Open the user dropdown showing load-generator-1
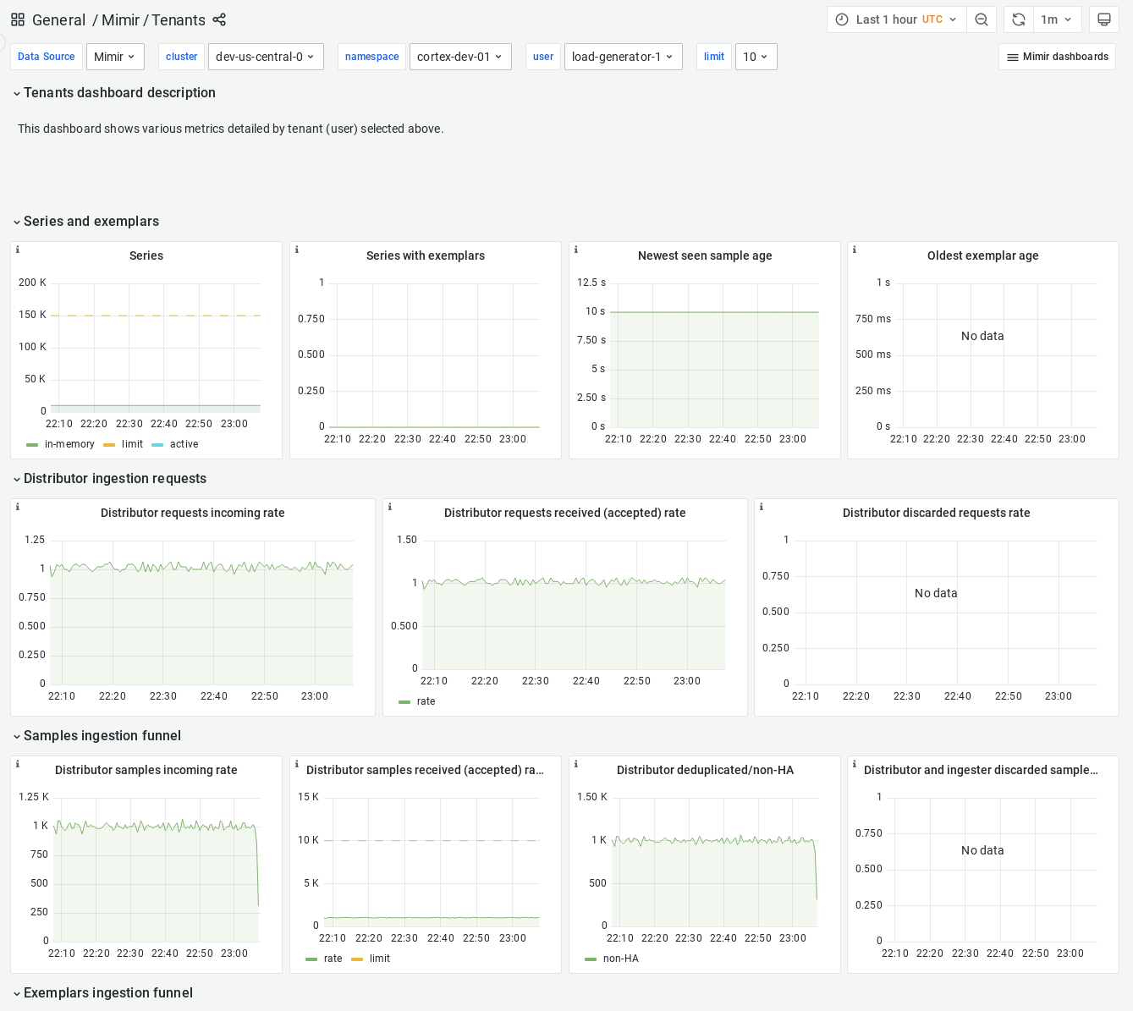 [624, 57]
